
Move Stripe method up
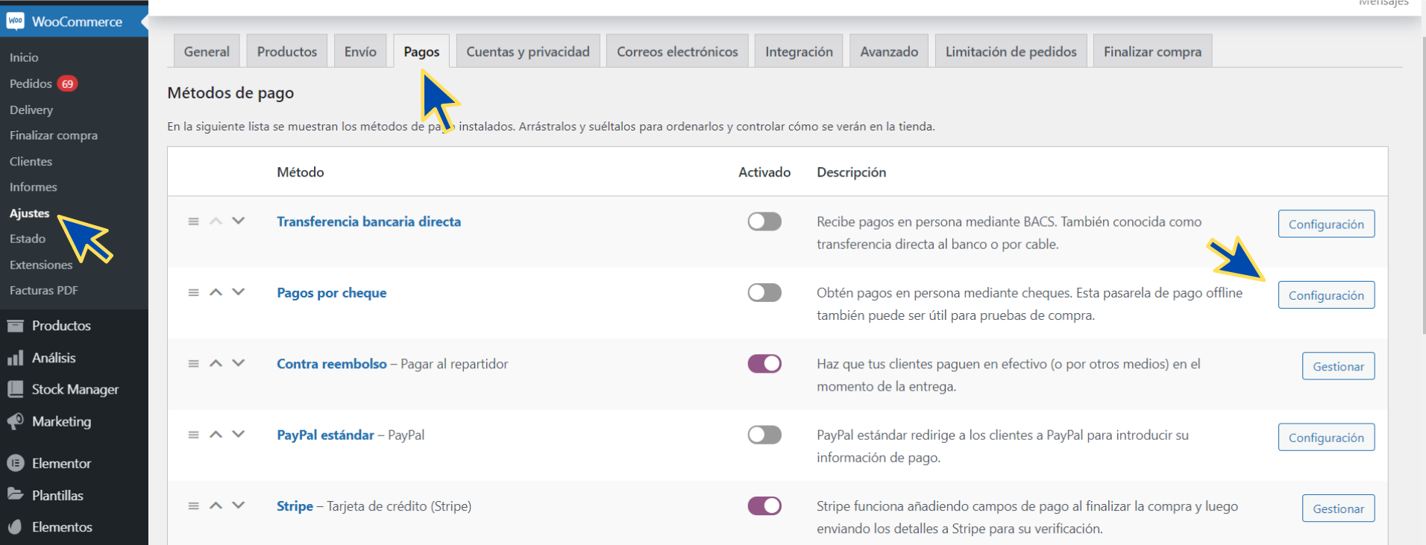pos(216,505)
